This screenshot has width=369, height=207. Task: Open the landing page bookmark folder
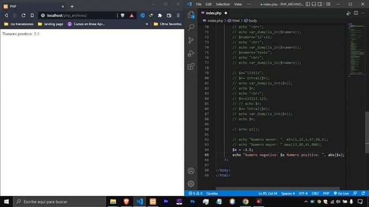(51, 24)
